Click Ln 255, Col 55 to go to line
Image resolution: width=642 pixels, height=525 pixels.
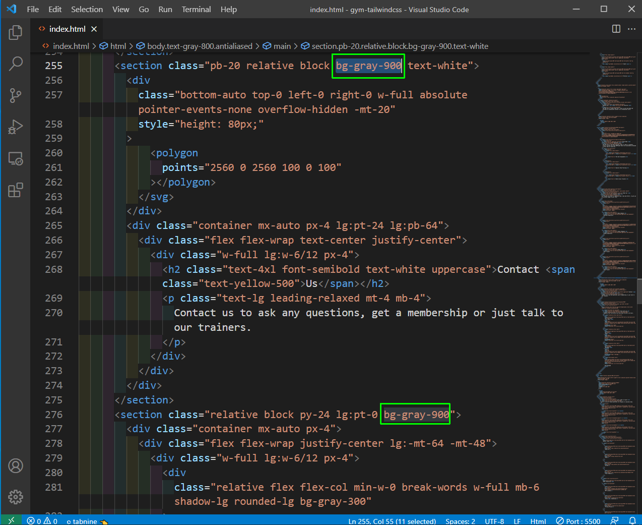pos(392,521)
